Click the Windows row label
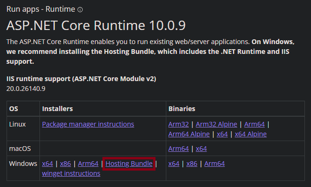 [23, 164]
